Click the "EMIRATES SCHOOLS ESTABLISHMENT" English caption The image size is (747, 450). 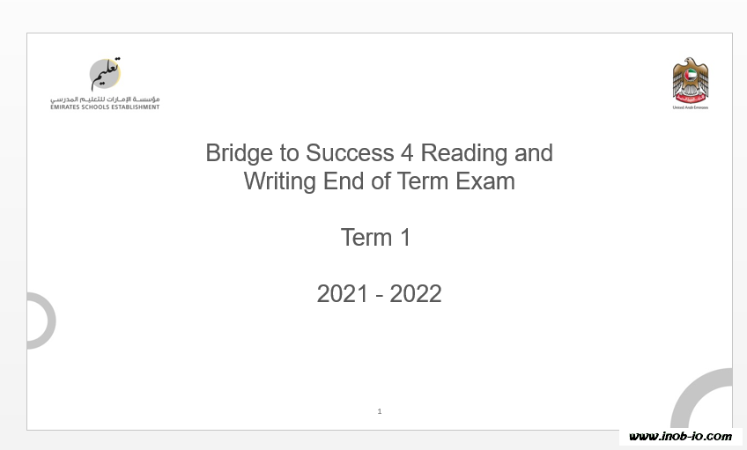105,107
